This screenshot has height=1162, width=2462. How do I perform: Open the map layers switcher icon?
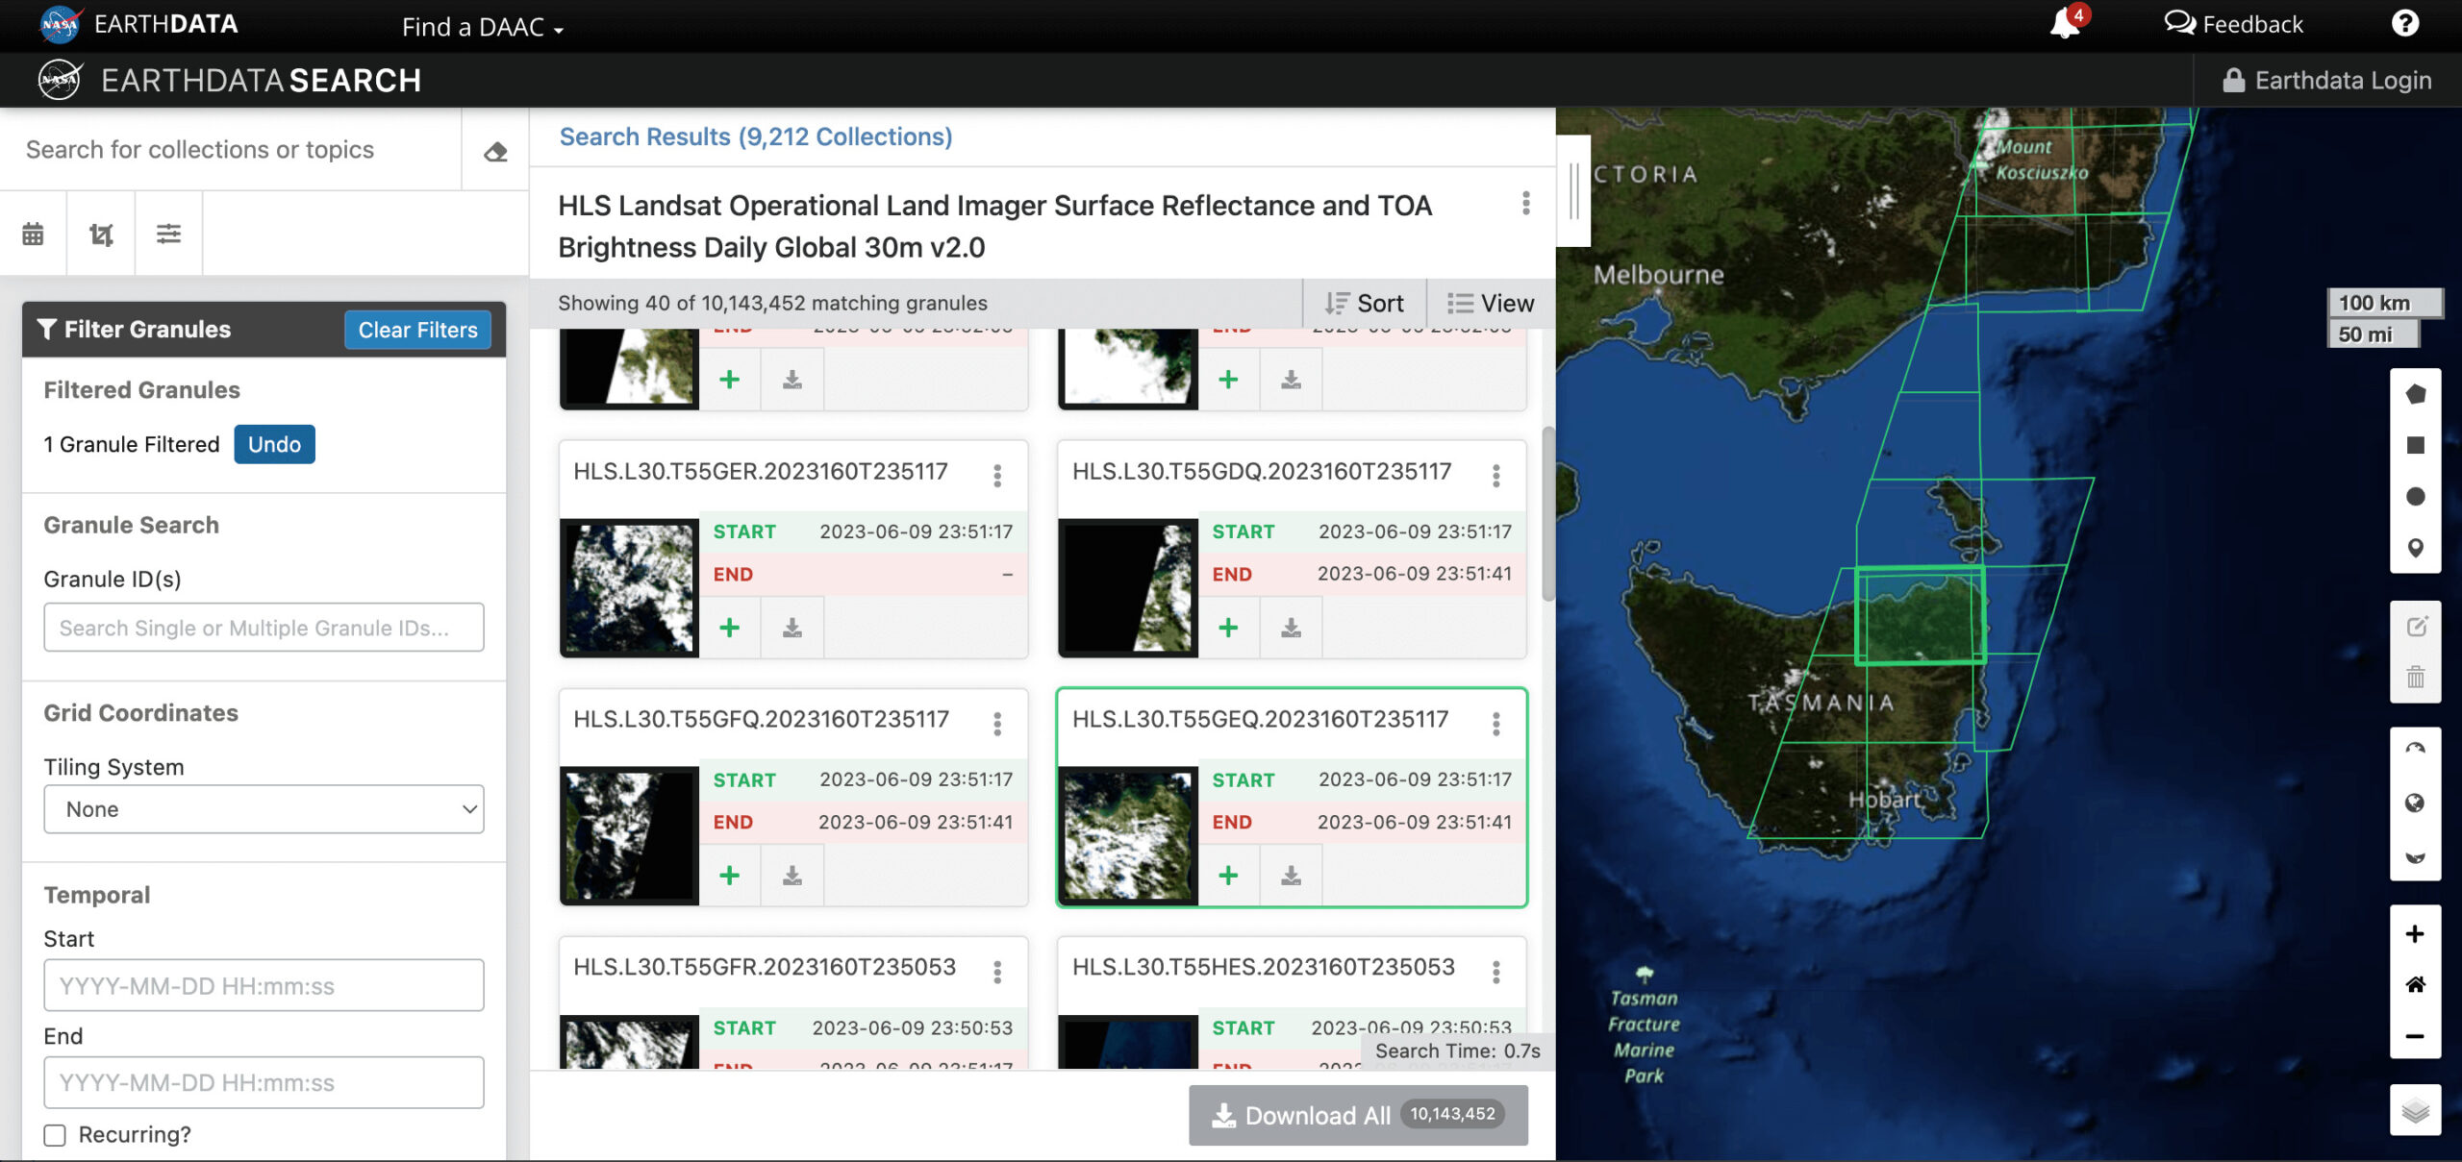tap(2415, 1110)
